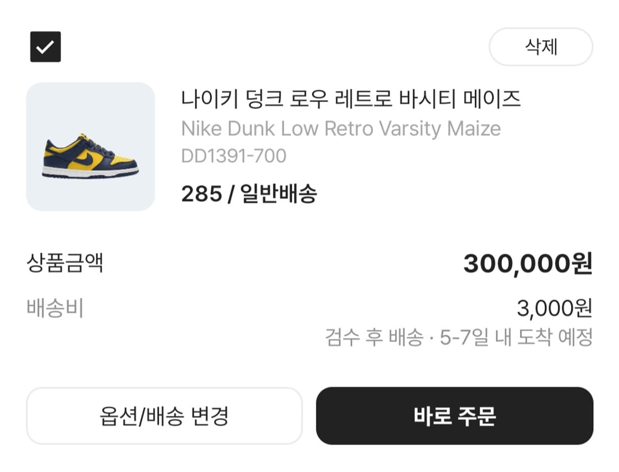Click the Nike Dunk Low shoe thumbnail
Screen dimensions: 619x472
tap(90, 147)
